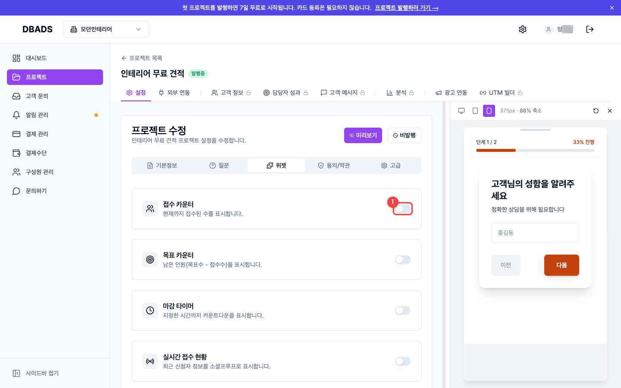Select the 질문 section tab
Viewport: 621px width, 388px height.
click(219, 166)
